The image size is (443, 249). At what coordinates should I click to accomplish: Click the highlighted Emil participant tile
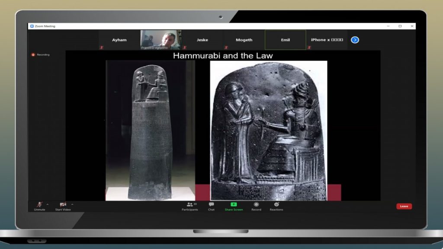(285, 40)
